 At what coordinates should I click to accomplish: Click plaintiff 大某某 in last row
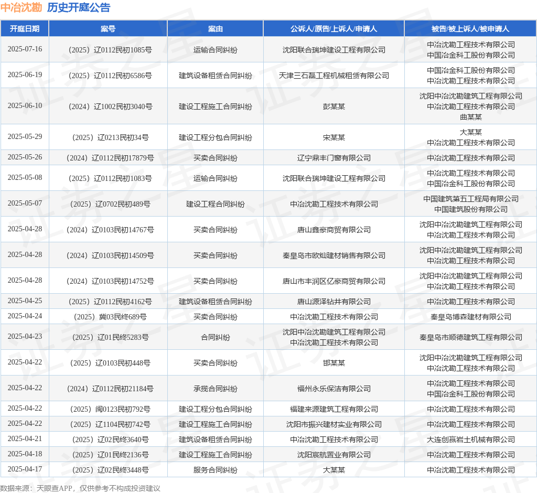coord(334,470)
